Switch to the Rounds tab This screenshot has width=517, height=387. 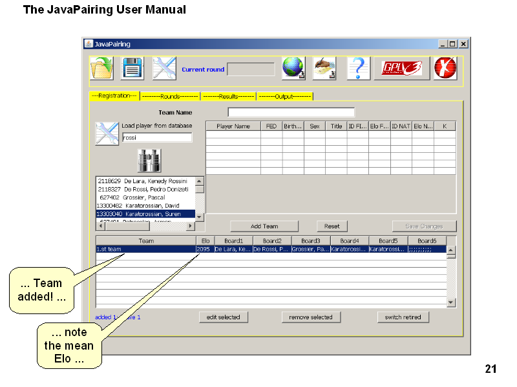(x=170, y=96)
